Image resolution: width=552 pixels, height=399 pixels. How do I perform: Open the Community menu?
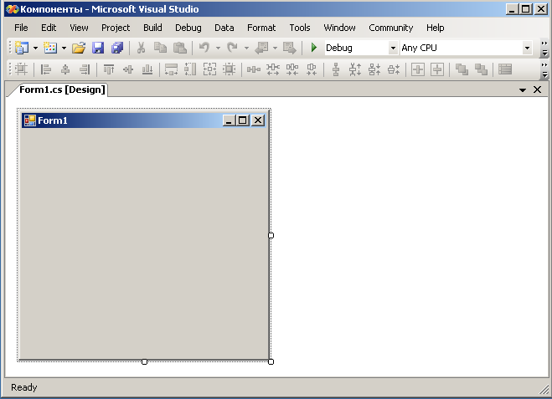tap(391, 28)
